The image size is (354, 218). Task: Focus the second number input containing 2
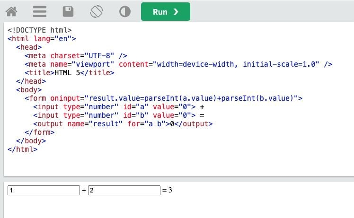[x=124, y=190]
